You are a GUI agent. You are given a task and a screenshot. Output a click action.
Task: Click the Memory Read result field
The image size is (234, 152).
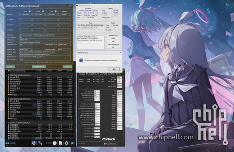(25, 15)
